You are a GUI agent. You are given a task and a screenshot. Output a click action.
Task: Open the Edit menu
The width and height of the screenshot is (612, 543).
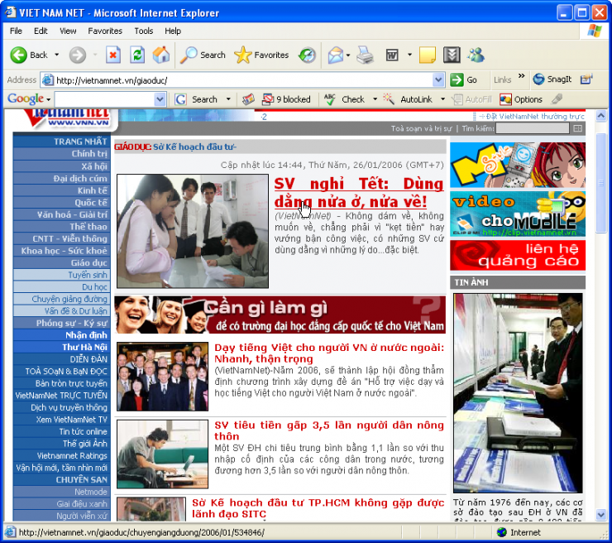click(x=41, y=31)
